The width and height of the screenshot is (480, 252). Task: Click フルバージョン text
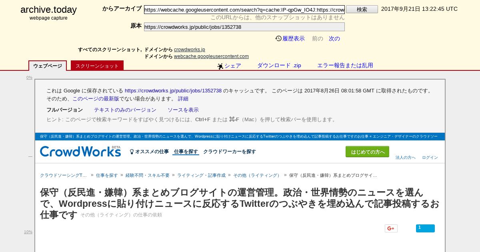[x=64, y=110]
